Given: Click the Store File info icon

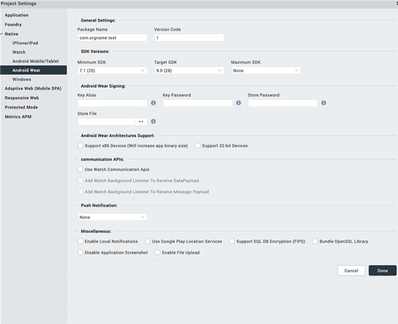Looking at the screenshot, I should click(x=153, y=121).
